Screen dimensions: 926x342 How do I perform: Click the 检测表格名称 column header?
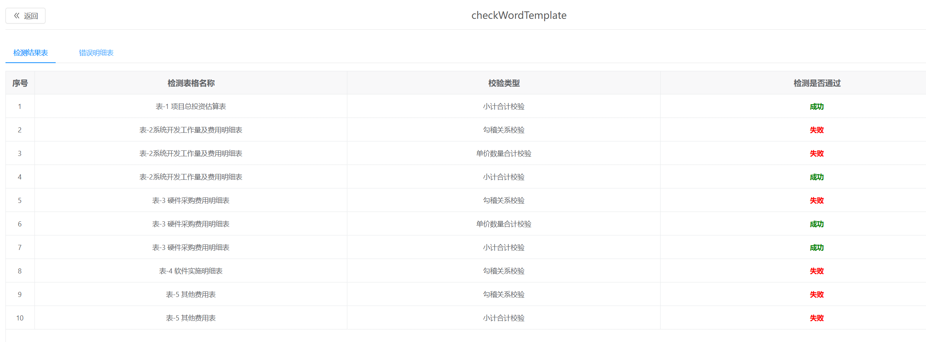pyautogui.click(x=191, y=83)
